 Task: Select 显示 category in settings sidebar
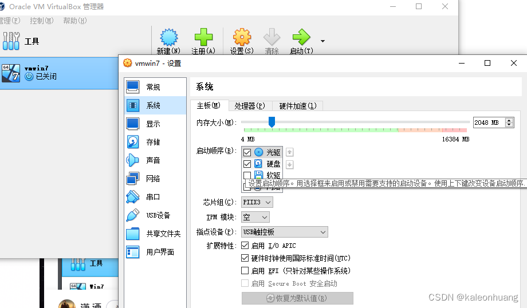(x=155, y=124)
